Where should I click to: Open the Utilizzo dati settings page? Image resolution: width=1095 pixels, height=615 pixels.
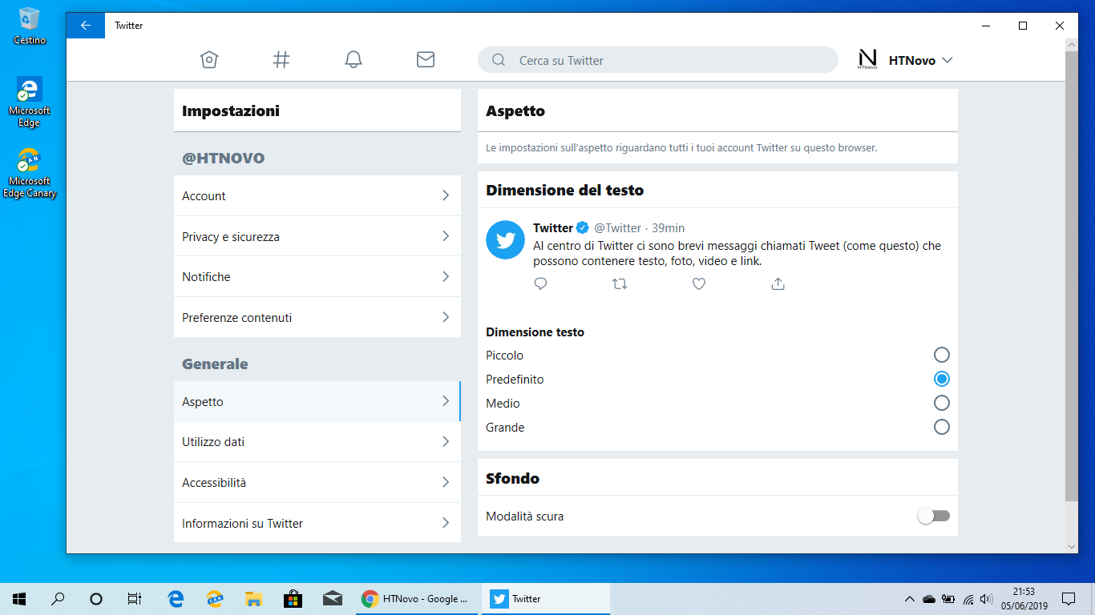click(317, 441)
